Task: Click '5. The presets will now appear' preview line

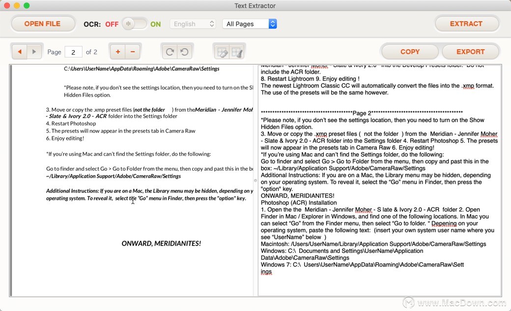Action: pos(120,131)
